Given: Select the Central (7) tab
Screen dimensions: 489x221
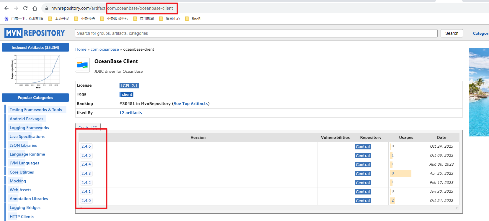Looking at the screenshot, I should click(88, 127).
